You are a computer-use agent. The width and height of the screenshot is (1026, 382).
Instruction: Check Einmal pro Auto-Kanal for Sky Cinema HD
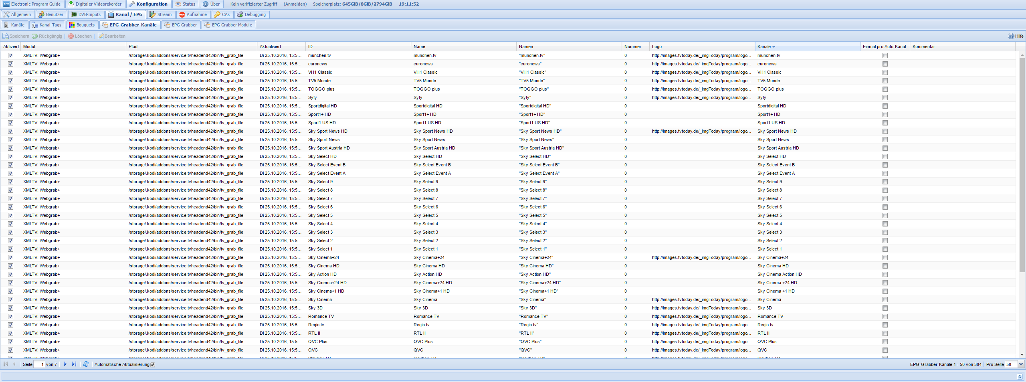pos(885,266)
